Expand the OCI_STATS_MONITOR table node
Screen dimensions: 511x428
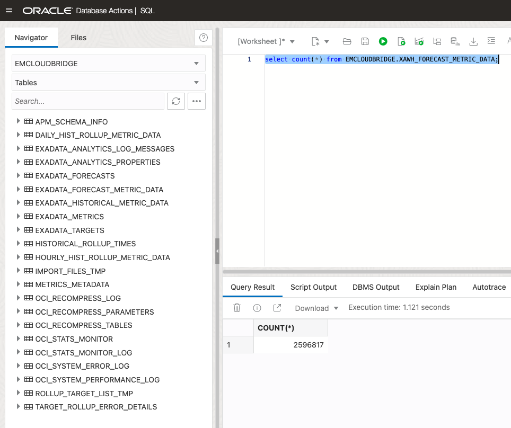(18, 338)
